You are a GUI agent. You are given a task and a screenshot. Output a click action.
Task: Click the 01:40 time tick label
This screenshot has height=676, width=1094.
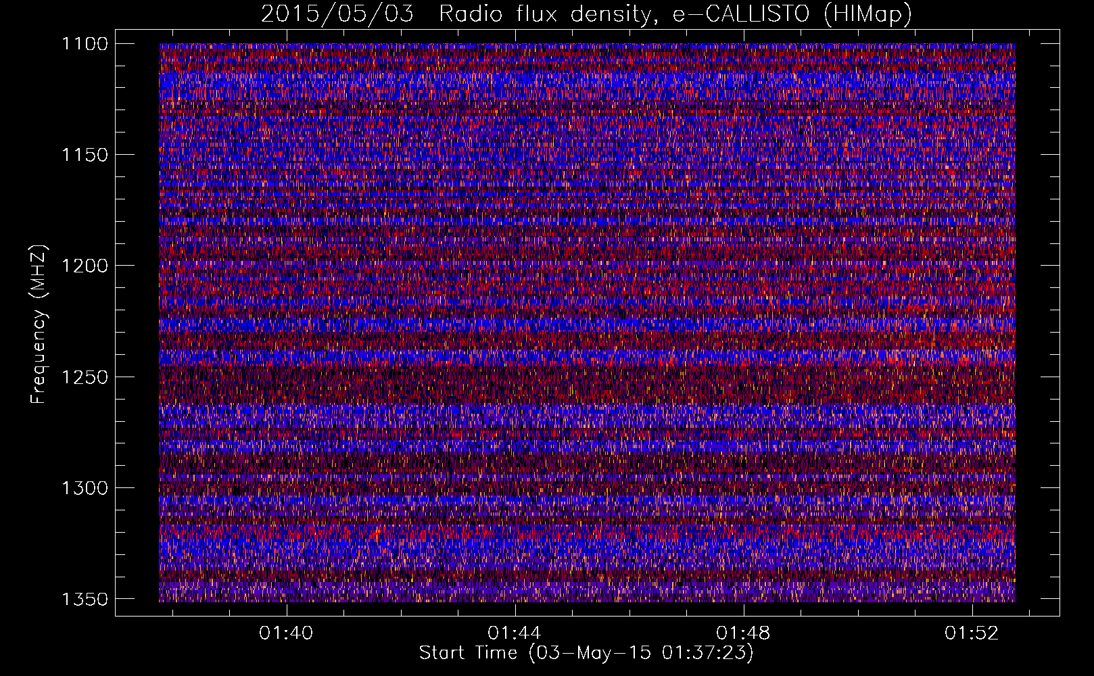[x=287, y=633]
